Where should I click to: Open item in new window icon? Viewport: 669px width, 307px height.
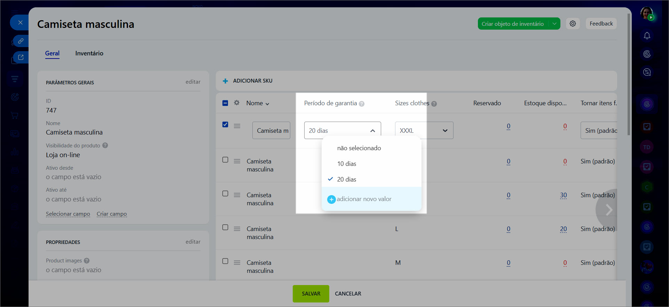tap(21, 57)
